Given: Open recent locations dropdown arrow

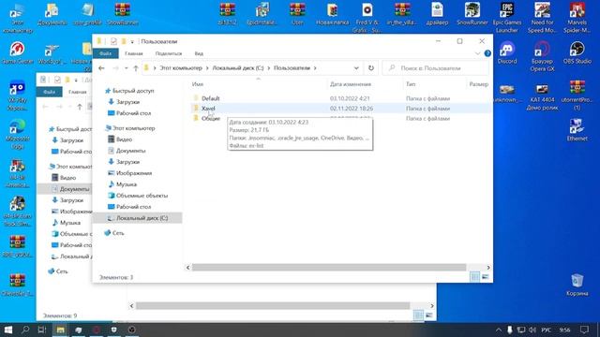Looking at the screenshot, I should tap(127, 68).
